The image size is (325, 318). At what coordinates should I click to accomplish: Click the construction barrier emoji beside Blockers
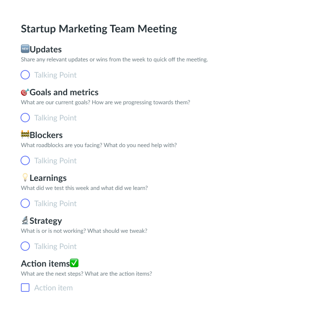click(x=25, y=135)
